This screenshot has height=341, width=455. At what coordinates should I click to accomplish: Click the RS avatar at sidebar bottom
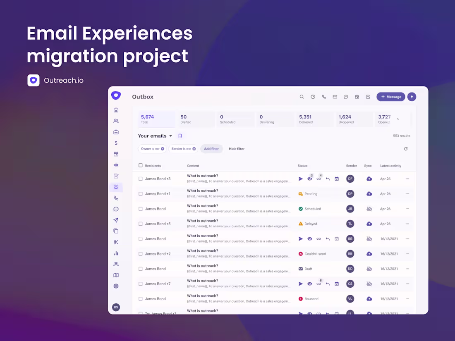pos(116,307)
